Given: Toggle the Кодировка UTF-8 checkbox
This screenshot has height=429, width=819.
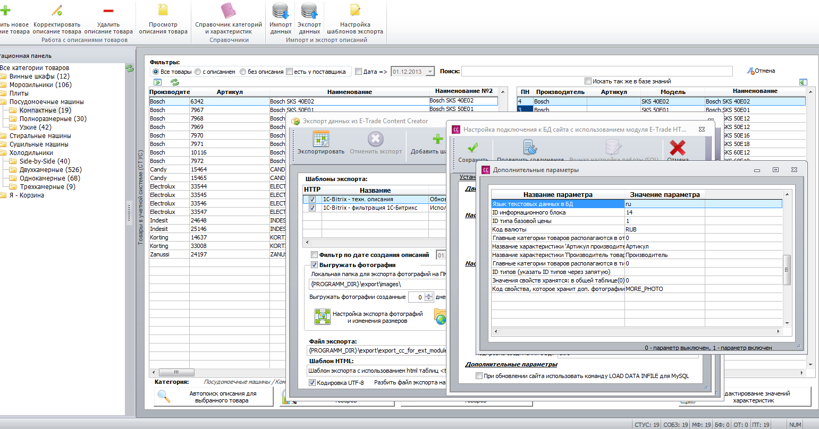Looking at the screenshot, I should point(313,382).
